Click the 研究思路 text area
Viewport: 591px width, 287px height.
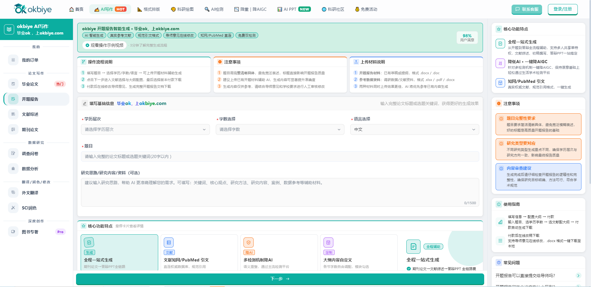click(x=280, y=192)
